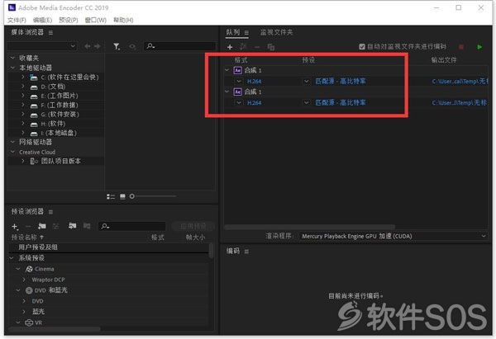Expand the 蓝光 preset folder
This screenshot has width=496, height=339.
24,312
